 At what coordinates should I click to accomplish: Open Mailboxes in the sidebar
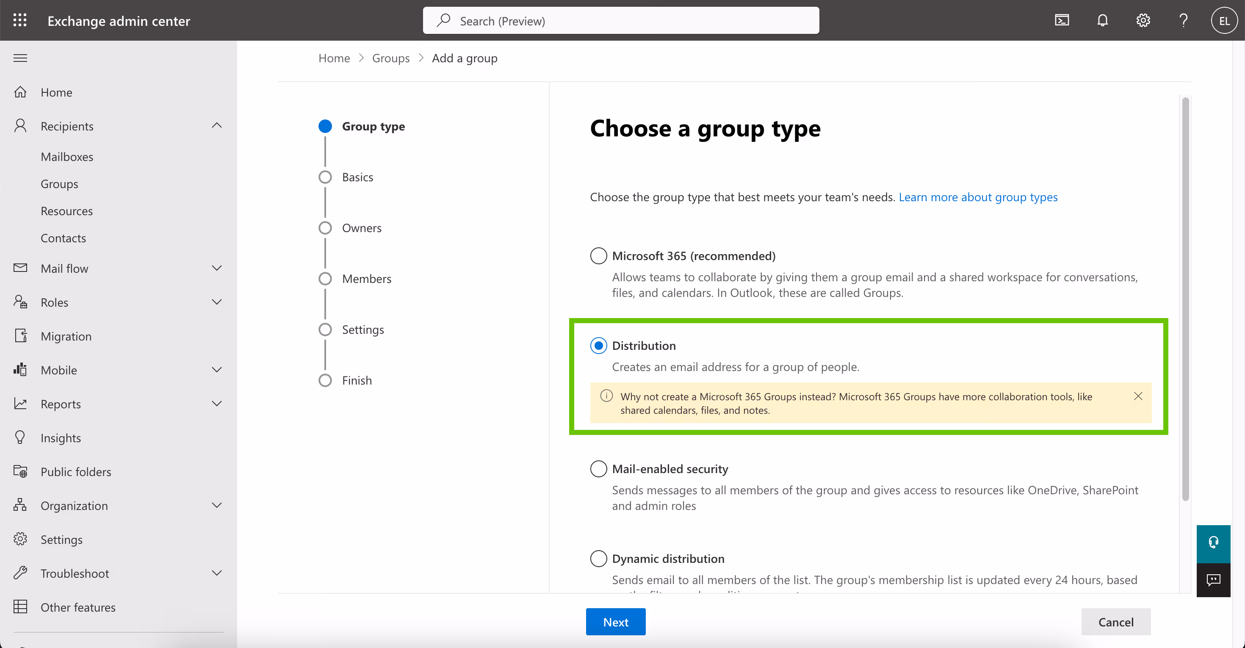(67, 157)
